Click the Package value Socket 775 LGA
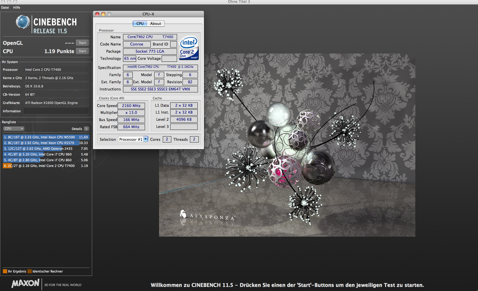The width and height of the screenshot is (478, 291). coord(150,51)
